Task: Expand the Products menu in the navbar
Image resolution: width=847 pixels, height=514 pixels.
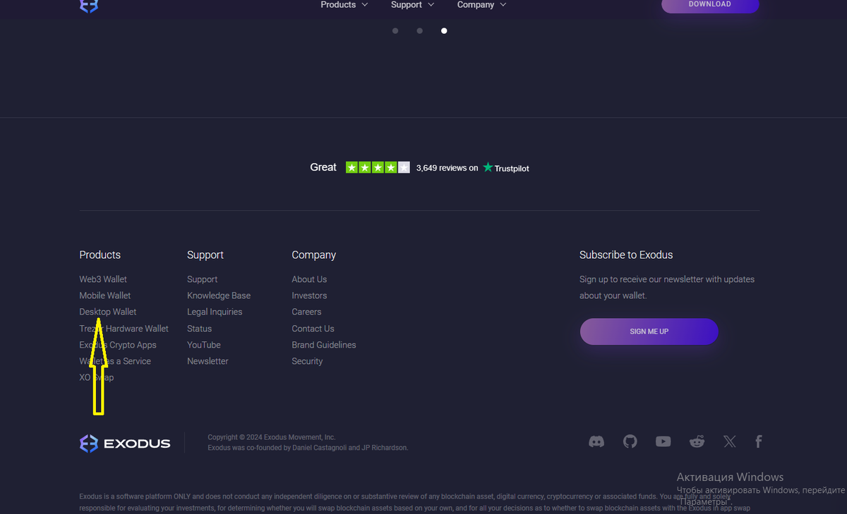Action: (344, 5)
